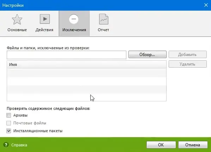Open the Отчет chart document icon
Viewport: 211px width, 152px height.
(x=104, y=19)
